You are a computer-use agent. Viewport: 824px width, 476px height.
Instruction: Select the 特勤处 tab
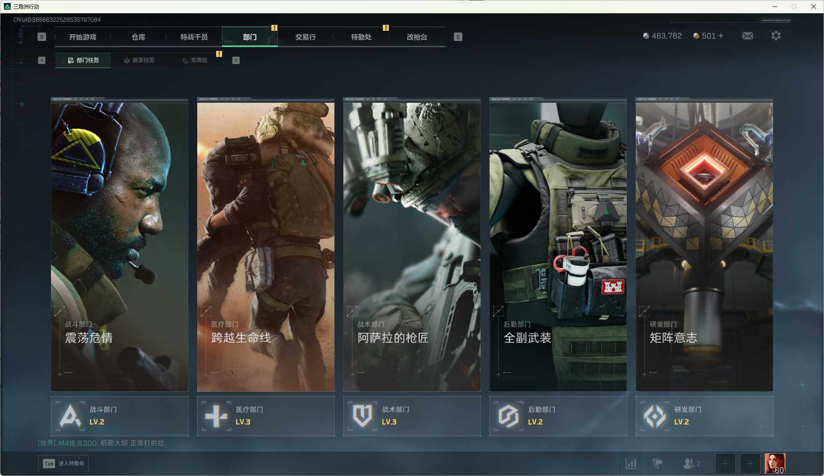point(361,37)
